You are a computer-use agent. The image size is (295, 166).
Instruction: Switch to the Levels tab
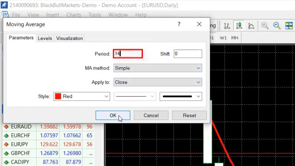45,38
